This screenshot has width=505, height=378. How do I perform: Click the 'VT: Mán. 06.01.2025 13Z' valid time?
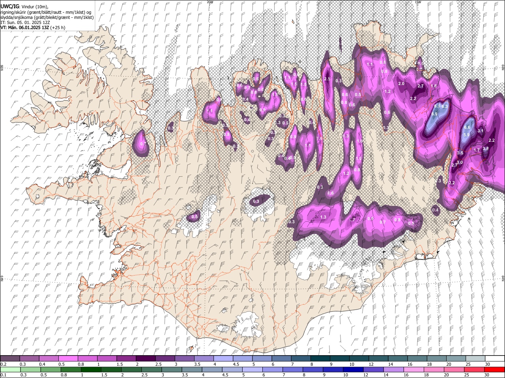coord(24,28)
